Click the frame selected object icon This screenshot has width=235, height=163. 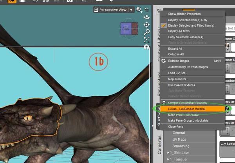pos(146,39)
